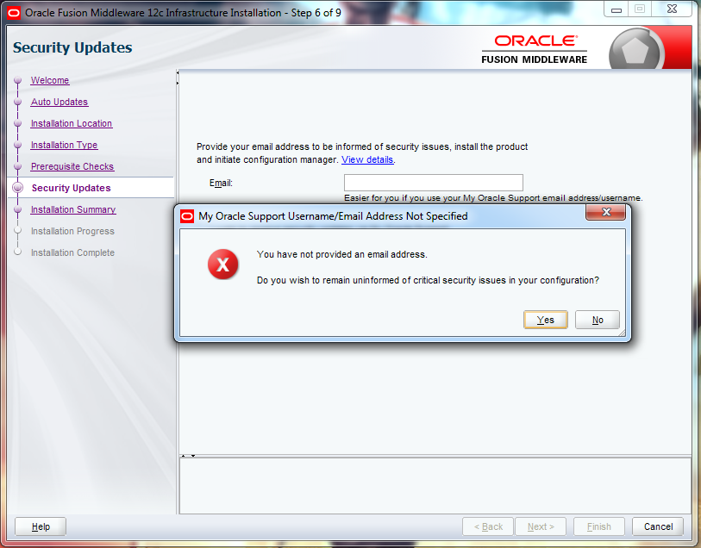Close the installer window
The image size is (701, 548).
pos(672,9)
